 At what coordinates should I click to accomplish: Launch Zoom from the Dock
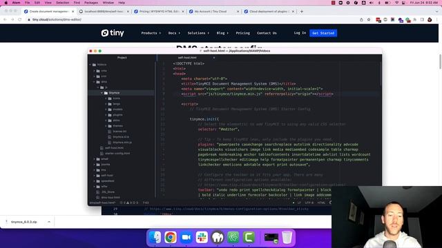click(x=186, y=237)
